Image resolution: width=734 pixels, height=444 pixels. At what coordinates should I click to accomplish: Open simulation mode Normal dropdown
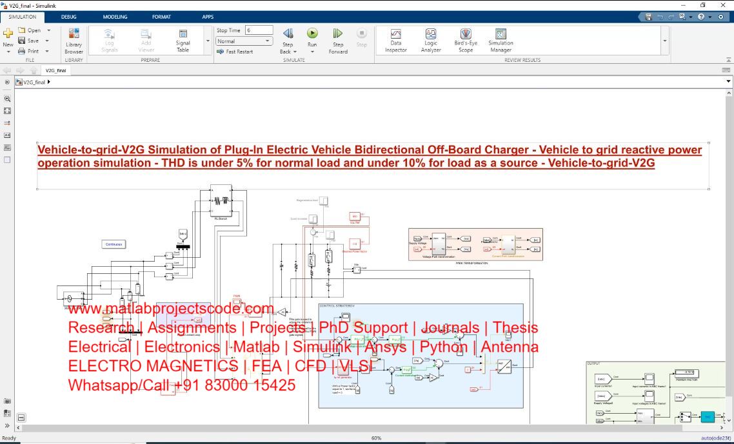(244, 41)
